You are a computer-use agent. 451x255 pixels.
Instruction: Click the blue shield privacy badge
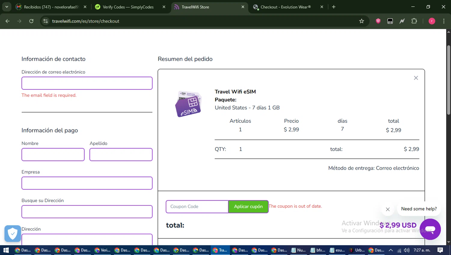pyautogui.click(x=13, y=234)
